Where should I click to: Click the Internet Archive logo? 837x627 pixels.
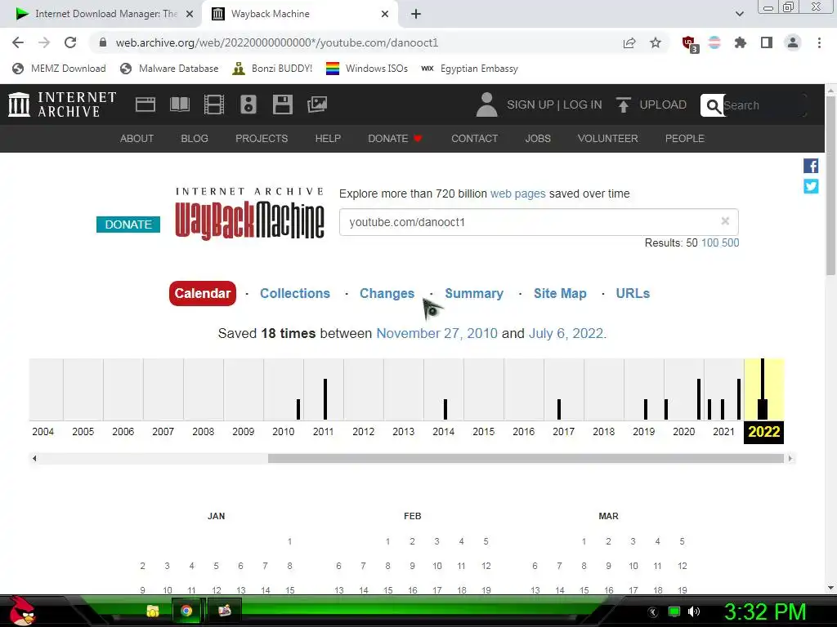pyautogui.click(x=62, y=104)
